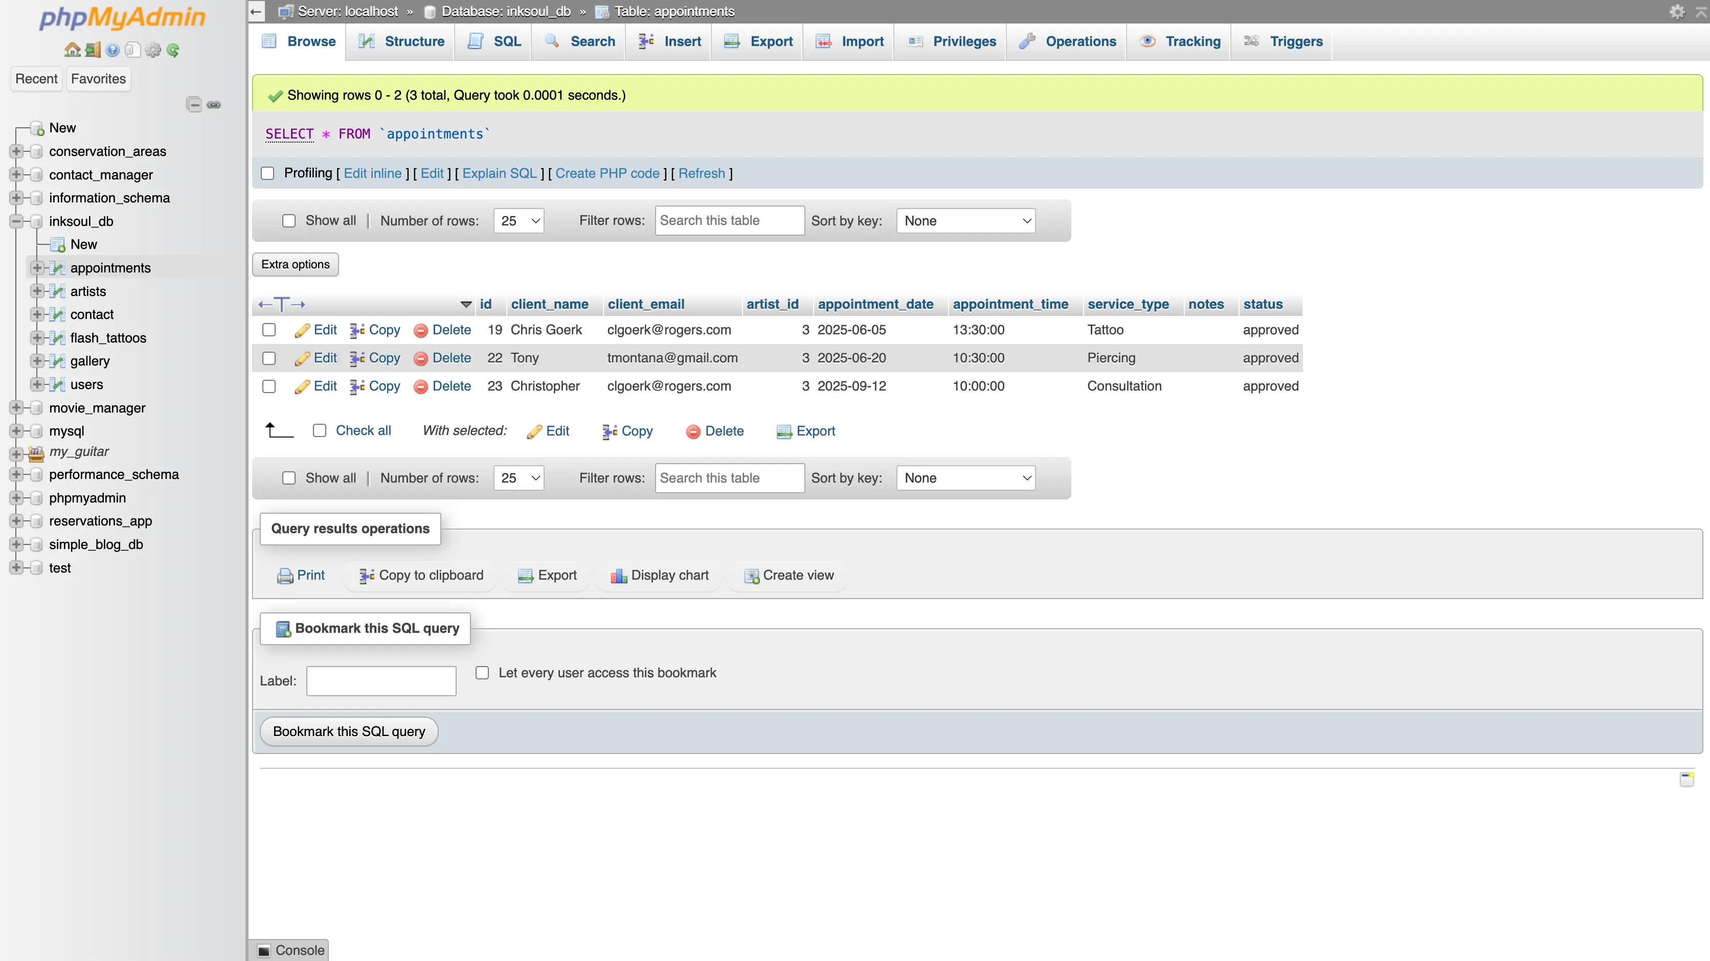Click small yellow note icon at bottom right

pos(1687,779)
